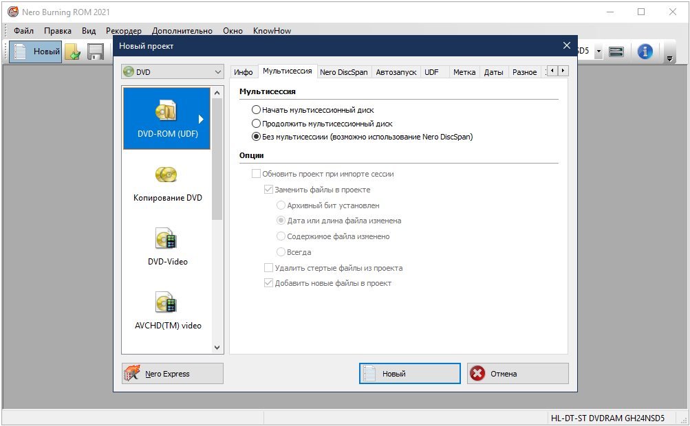Click the choose recorder drive icon
Image resolution: width=690 pixels, height=426 pixels.
tap(616, 52)
